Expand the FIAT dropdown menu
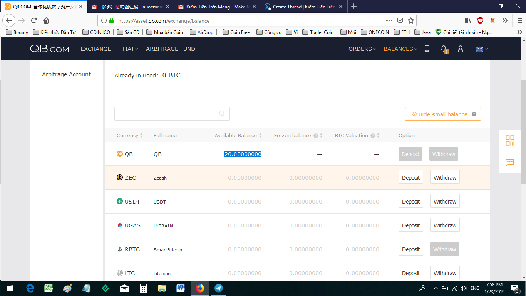526x296 pixels. [130, 49]
